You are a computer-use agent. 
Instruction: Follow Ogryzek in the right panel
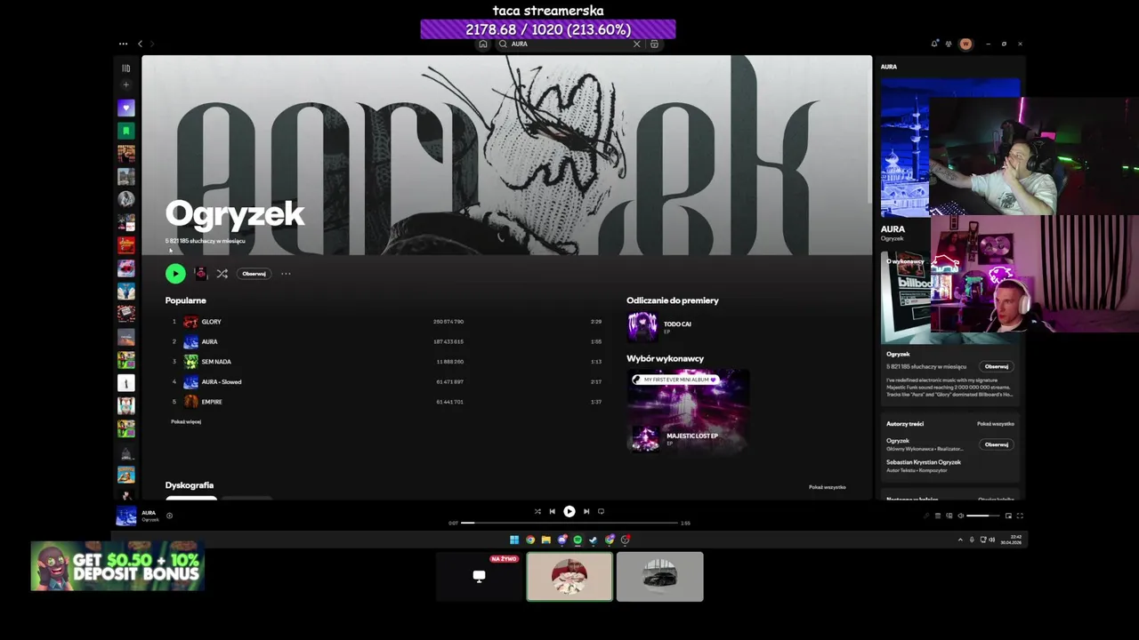[x=997, y=366]
